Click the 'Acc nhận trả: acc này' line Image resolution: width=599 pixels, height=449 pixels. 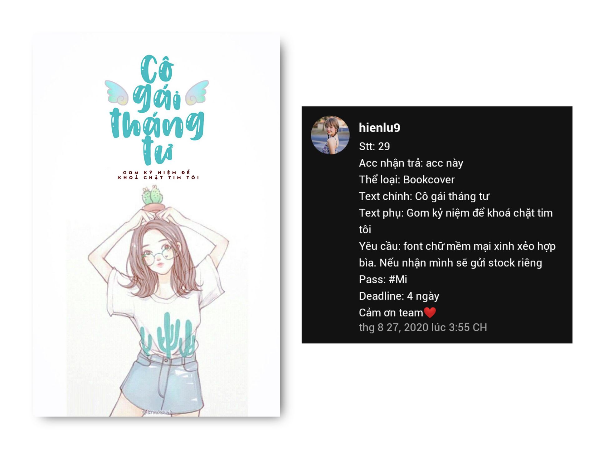(411, 163)
